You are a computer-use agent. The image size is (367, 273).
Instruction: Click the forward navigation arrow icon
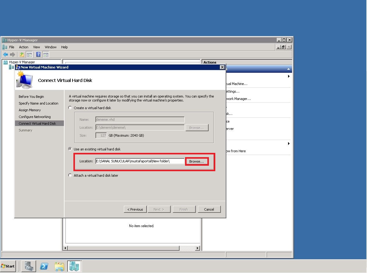(x=12, y=54)
